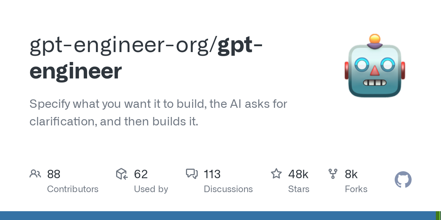Image resolution: width=441 pixels, height=220 pixels.
Task: Open the Contributors label
Action: 73,189
